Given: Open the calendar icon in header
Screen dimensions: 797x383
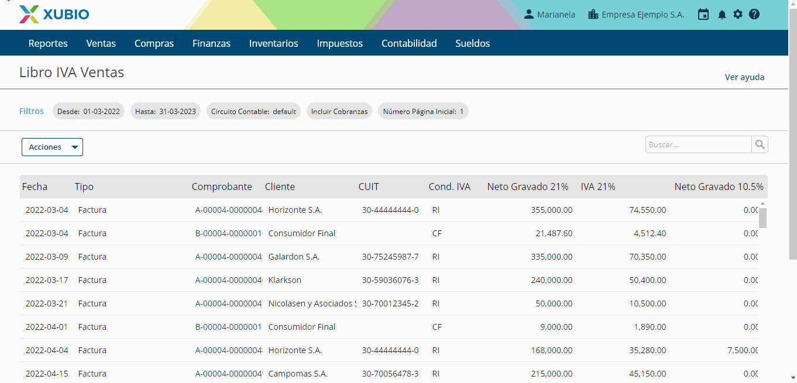Looking at the screenshot, I should (703, 15).
